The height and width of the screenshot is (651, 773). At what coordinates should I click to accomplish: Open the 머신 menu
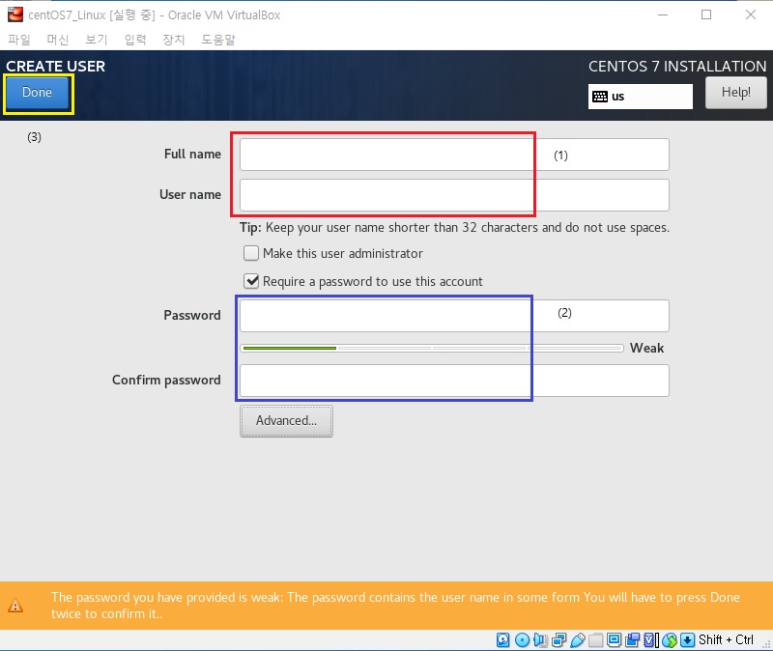pyautogui.click(x=58, y=40)
